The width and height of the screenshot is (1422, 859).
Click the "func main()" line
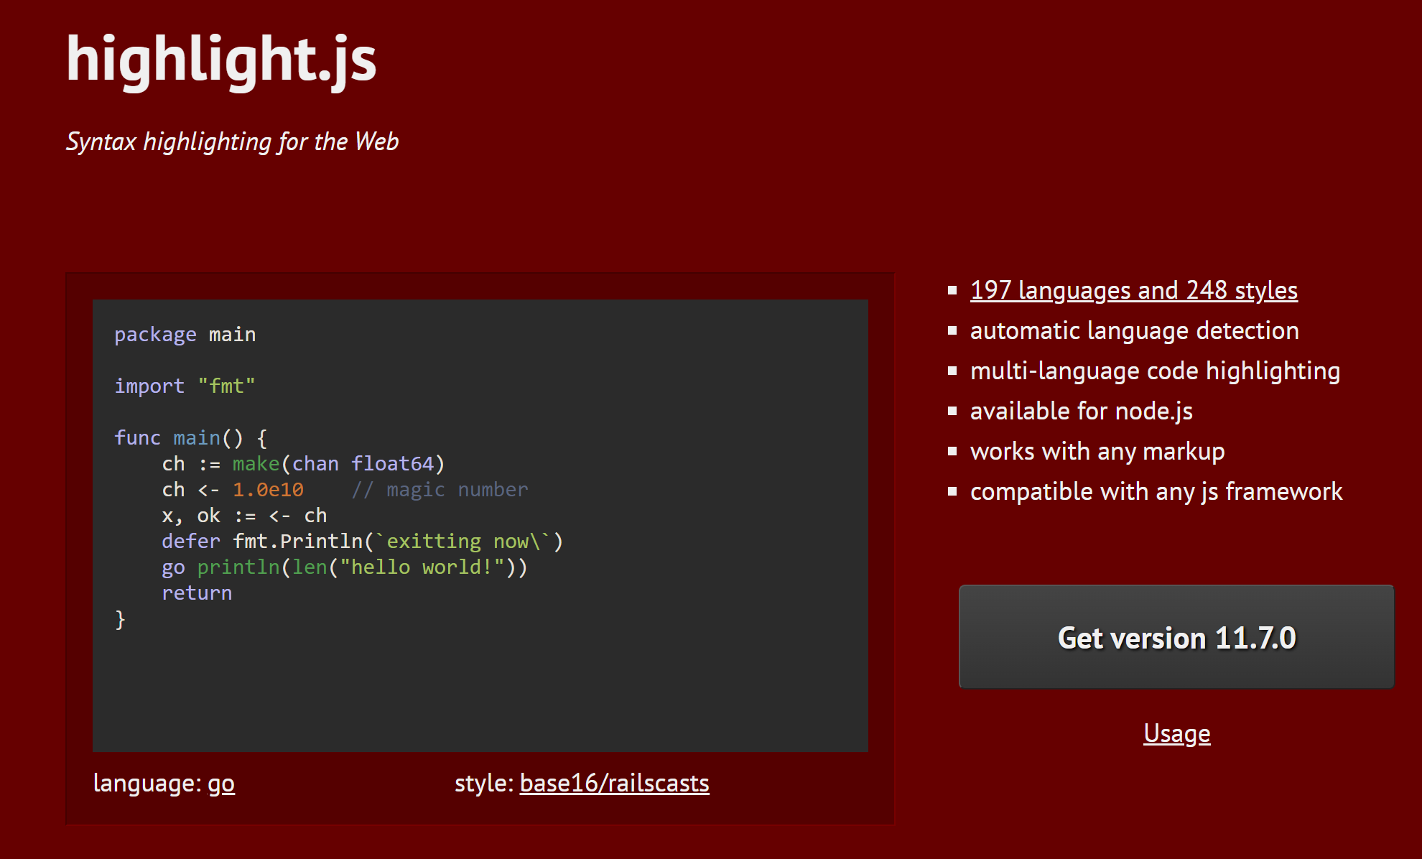coord(190,437)
